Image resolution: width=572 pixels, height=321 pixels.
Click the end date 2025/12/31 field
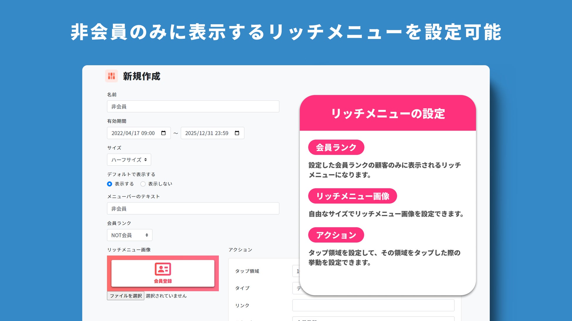tap(207, 133)
